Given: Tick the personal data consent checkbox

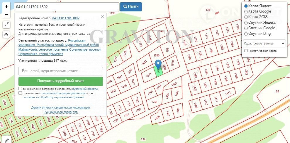Looking at the screenshot, I should pos(20,93).
